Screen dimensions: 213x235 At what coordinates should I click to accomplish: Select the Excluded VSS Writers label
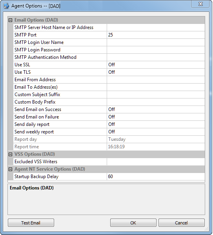(36, 162)
